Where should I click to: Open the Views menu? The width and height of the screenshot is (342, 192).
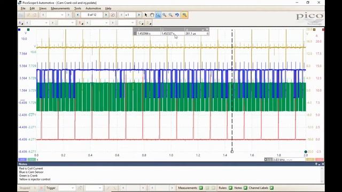click(x=43, y=9)
